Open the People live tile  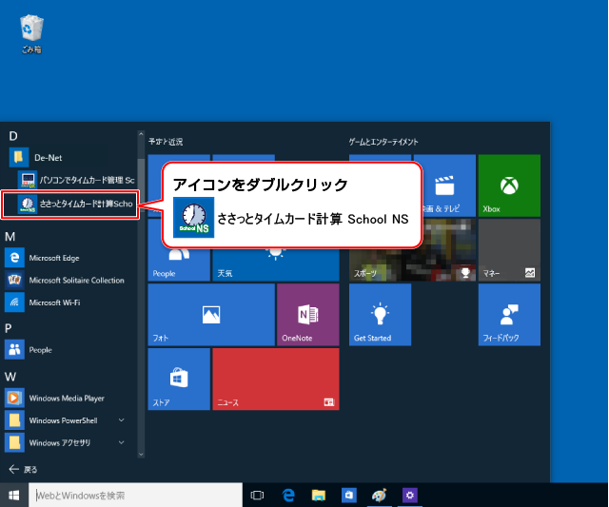[x=179, y=264]
